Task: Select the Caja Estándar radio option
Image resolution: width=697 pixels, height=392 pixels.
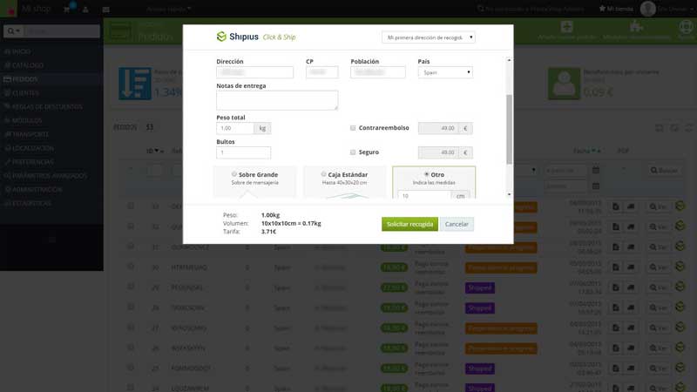Action: pos(323,174)
